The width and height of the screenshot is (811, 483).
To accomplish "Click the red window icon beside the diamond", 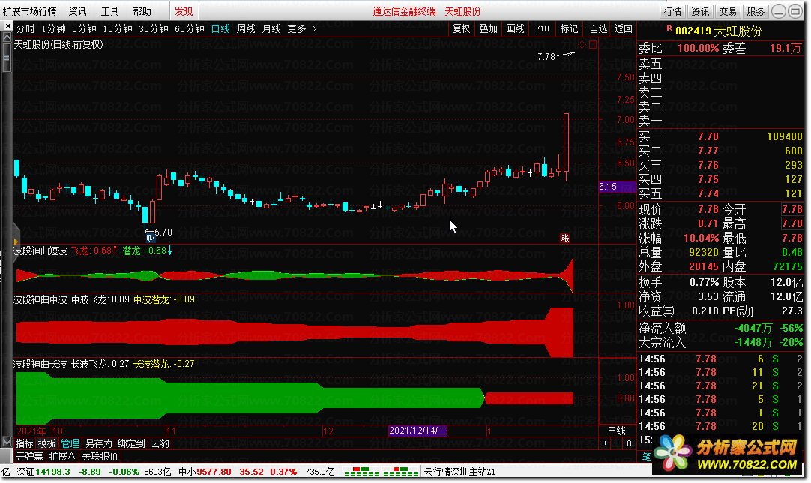I will tap(593, 45).
